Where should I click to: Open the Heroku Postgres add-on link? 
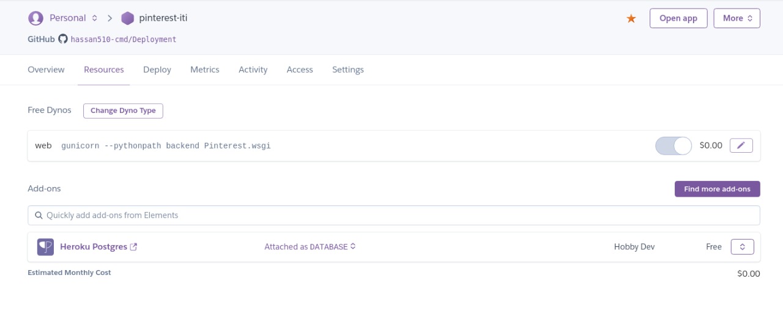[94, 247]
